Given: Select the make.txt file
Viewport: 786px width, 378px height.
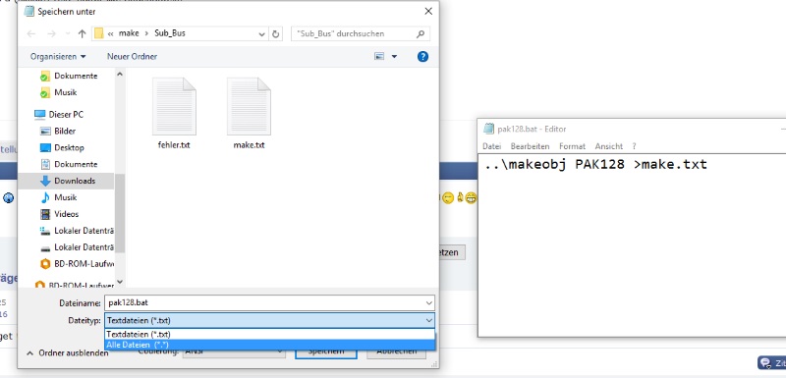Looking at the screenshot, I should point(249,114).
